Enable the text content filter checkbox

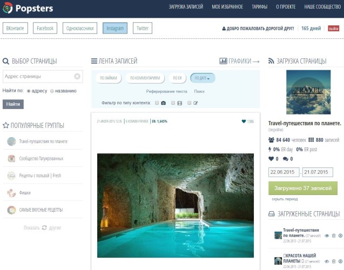[190, 103]
